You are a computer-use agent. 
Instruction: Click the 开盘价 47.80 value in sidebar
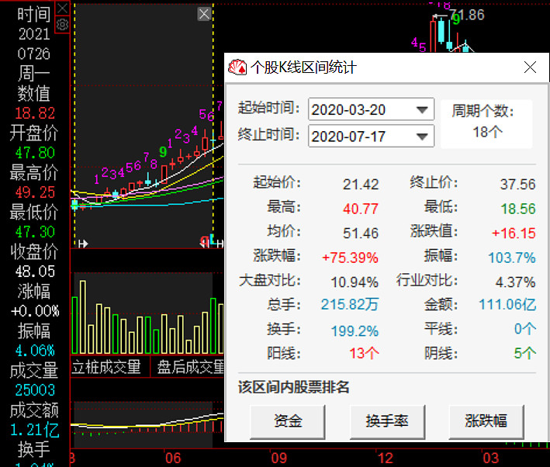coord(35,153)
